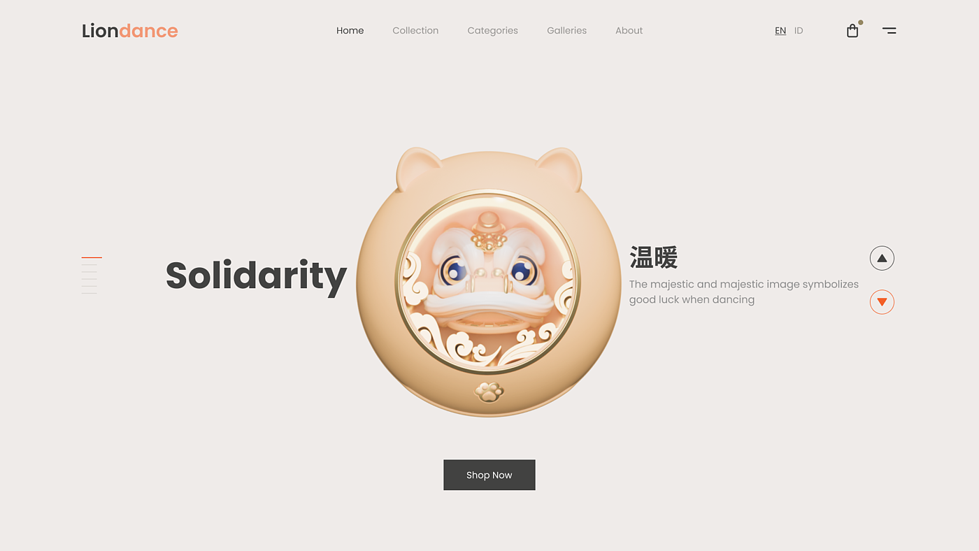Click the Shop Now button
The width and height of the screenshot is (979, 551).
[489, 475]
